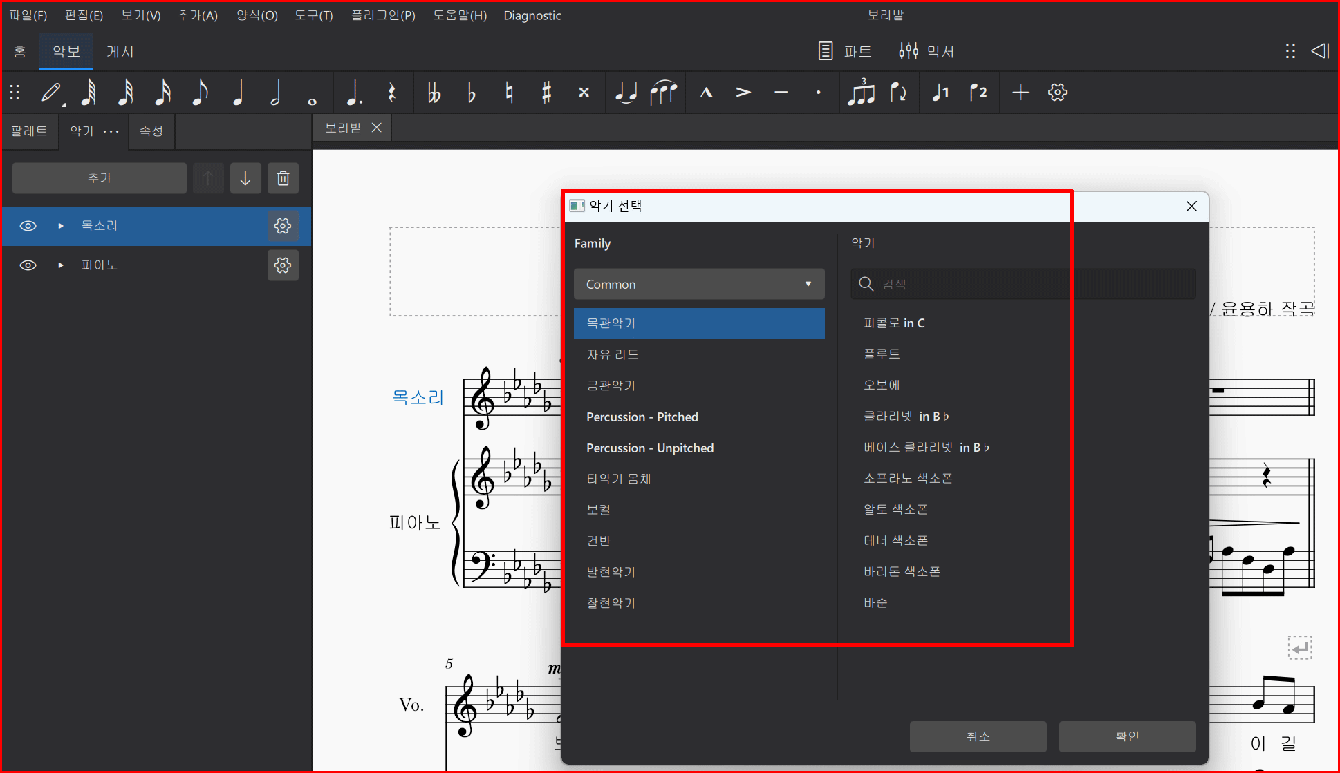
Task: Open the 양식(O) menu
Action: (x=257, y=15)
